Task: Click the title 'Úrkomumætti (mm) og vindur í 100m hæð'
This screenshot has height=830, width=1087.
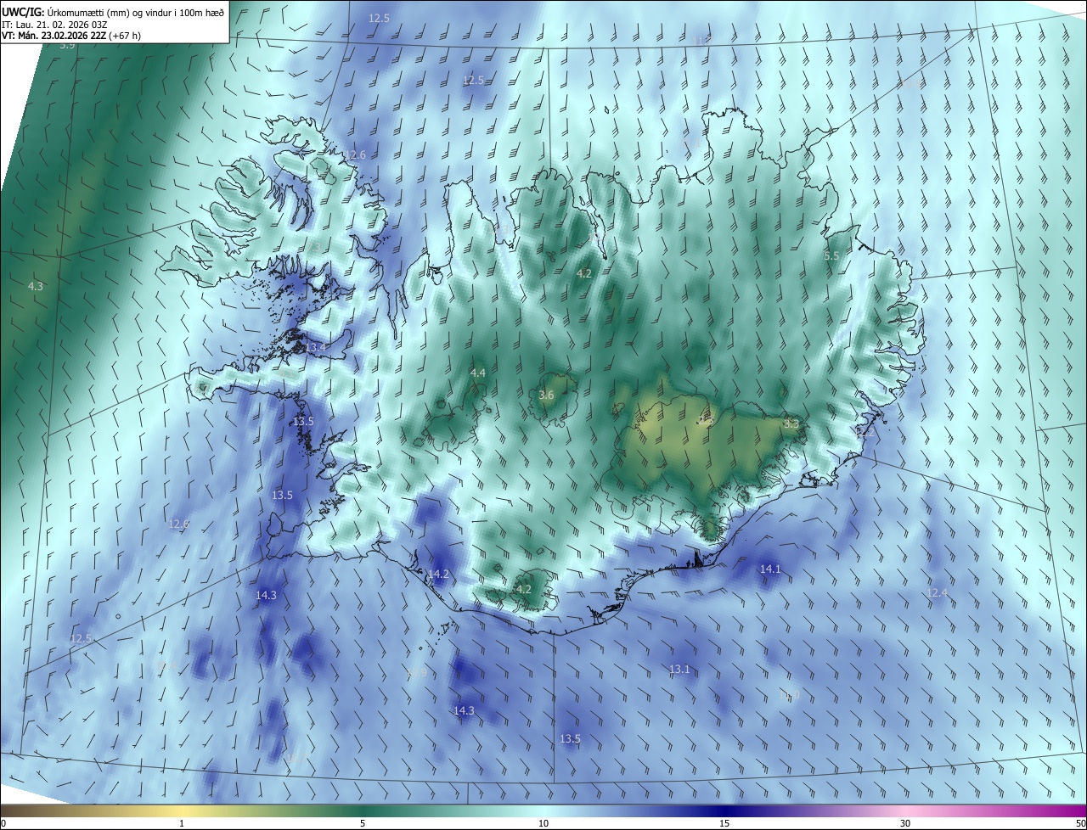Action: click(134, 12)
